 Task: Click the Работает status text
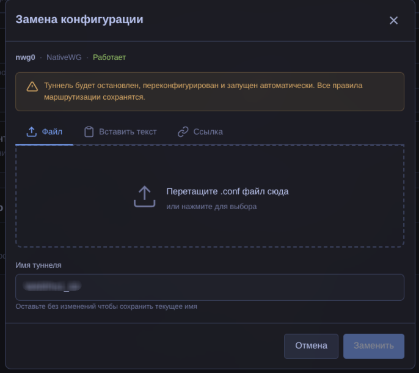(x=109, y=57)
